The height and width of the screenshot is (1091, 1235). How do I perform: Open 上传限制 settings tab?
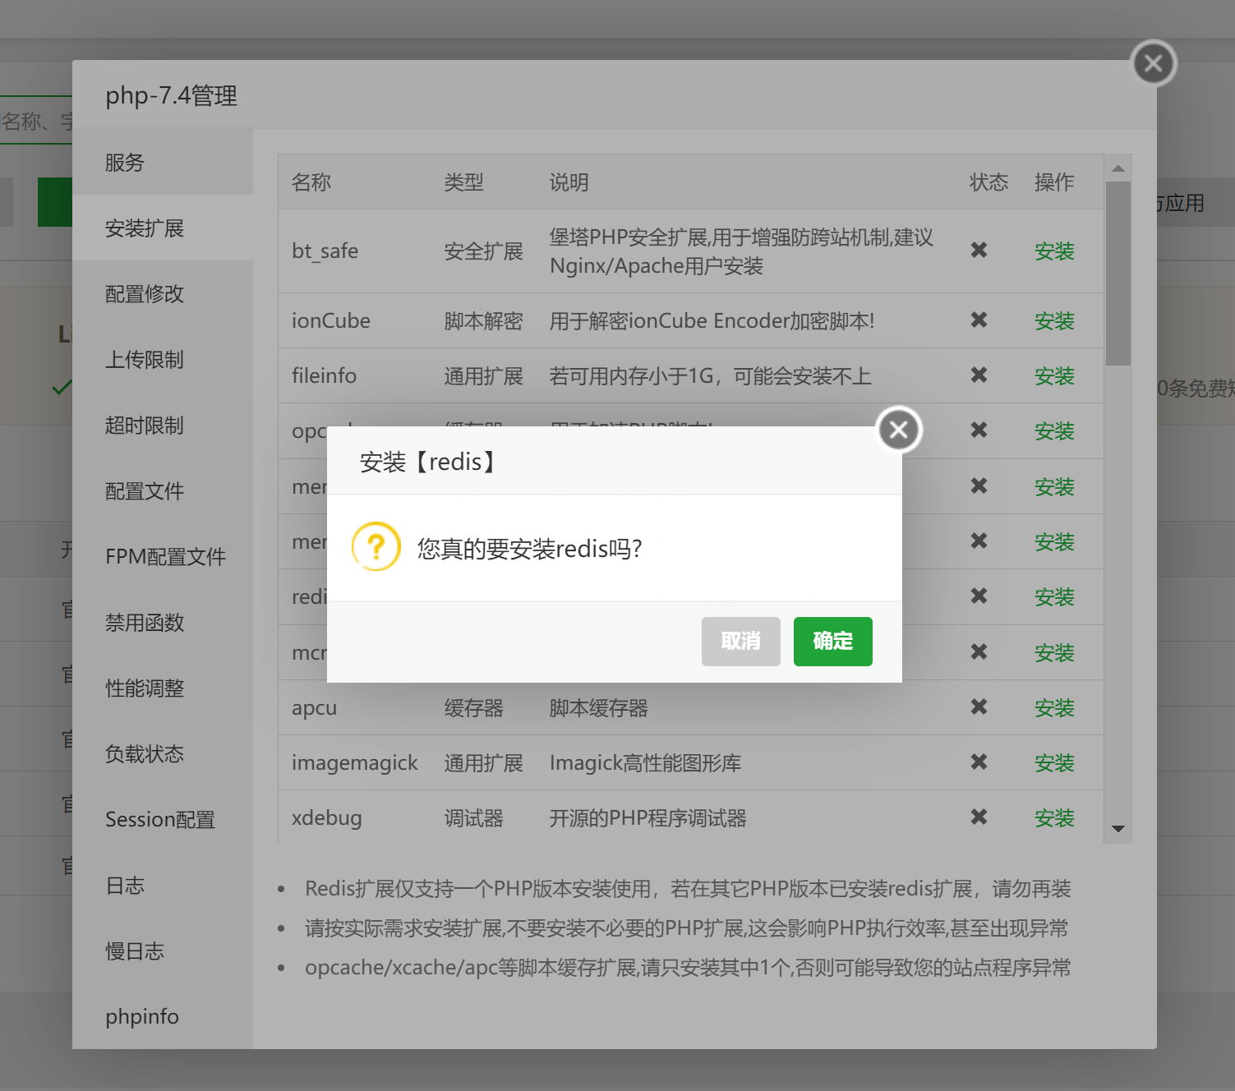145,360
